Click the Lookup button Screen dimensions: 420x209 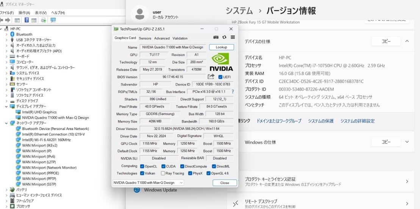[x=221, y=47]
